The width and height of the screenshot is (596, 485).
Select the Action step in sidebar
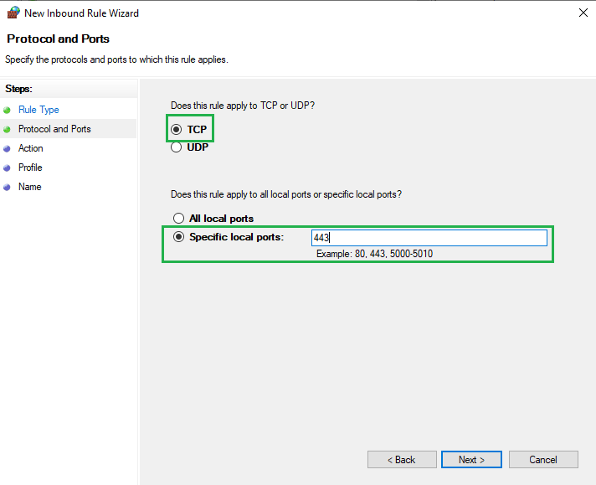pos(30,148)
